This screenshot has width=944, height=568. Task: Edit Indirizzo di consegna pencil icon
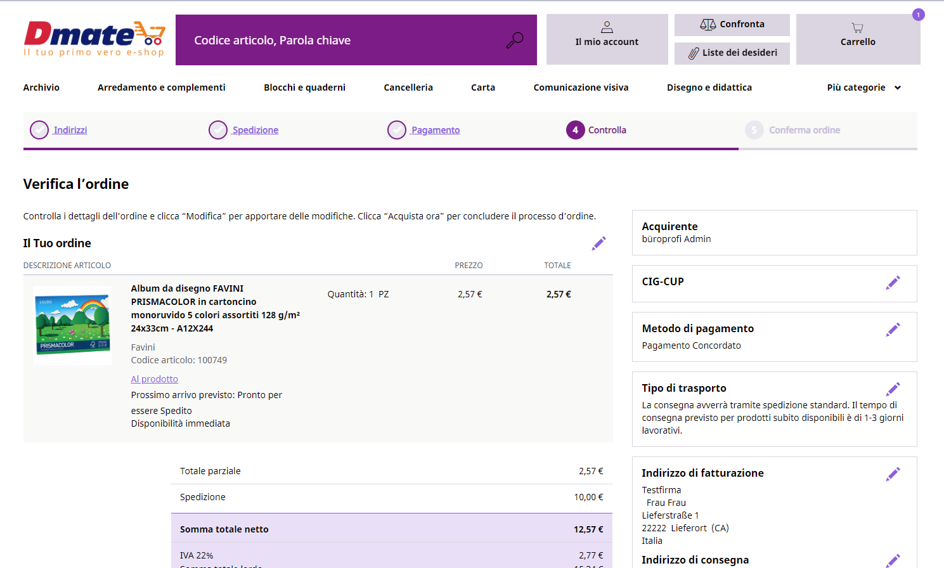[x=893, y=560]
